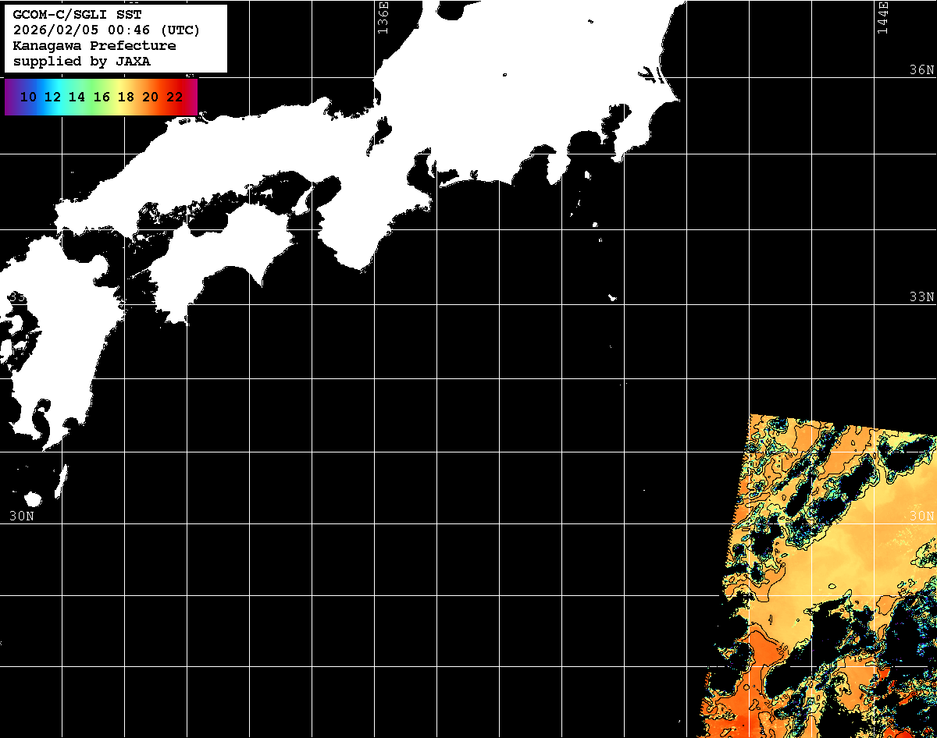
Task: Select round Yakushima island south of Kyushu
Action: [32, 499]
